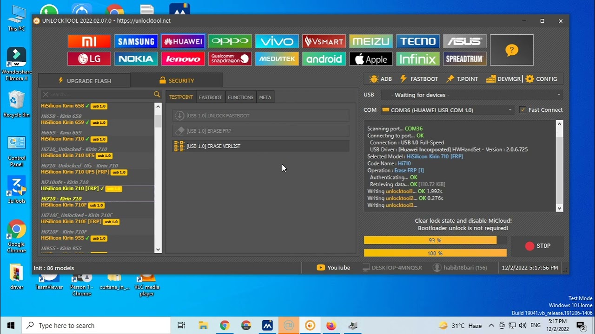
Task: Open the FASTBOOT sub-tab
Action: (x=210, y=97)
